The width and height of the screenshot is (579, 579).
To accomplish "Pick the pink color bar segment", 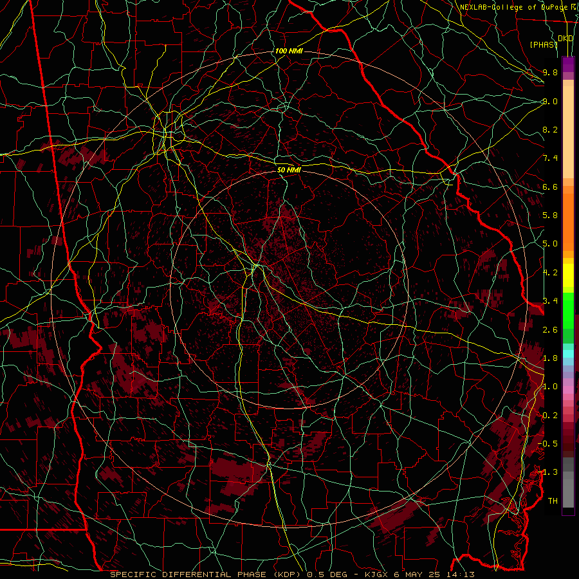I will (x=568, y=389).
